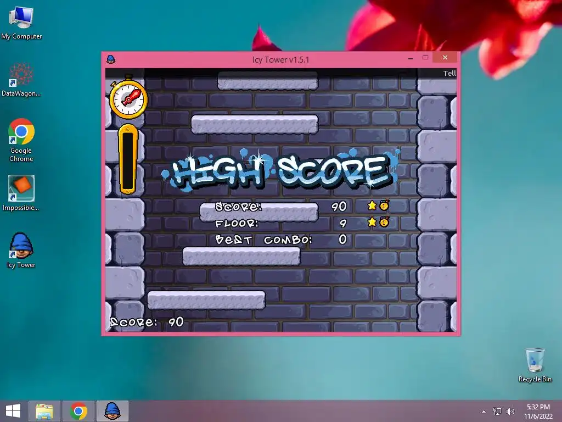Click the medal icon in Floor row
The height and width of the screenshot is (422, 562).
[384, 222]
